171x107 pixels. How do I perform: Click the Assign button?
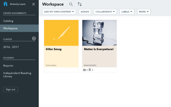click(85, 12)
